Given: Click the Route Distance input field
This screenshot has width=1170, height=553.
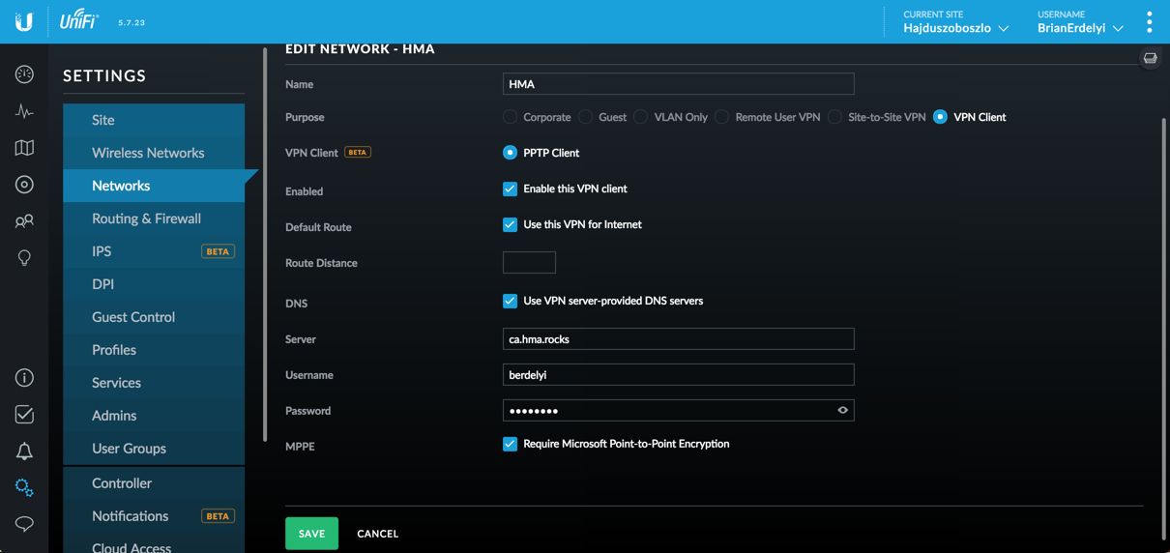Looking at the screenshot, I should 529,263.
